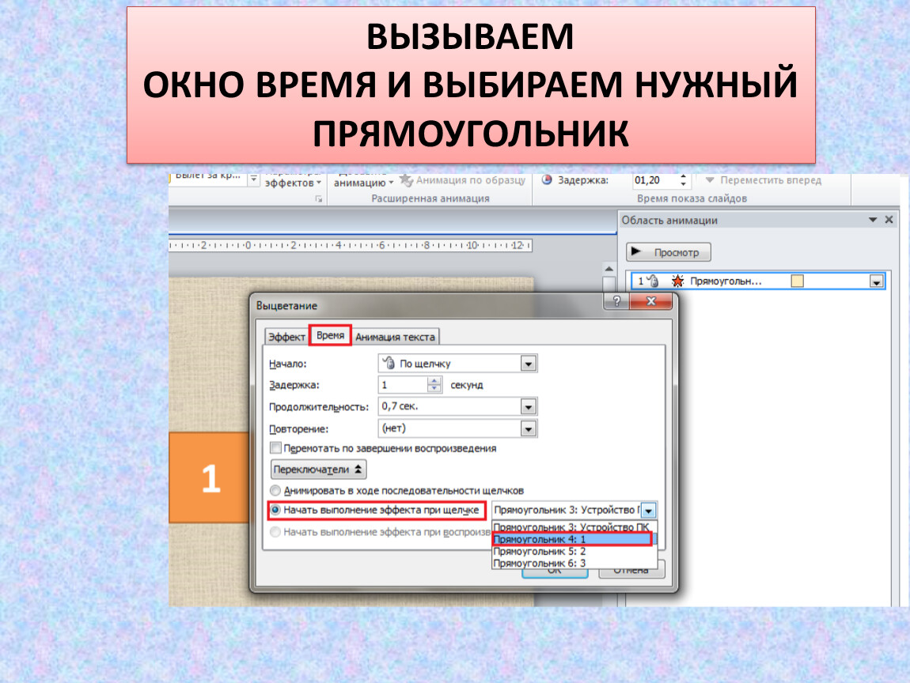The width and height of the screenshot is (910, 683).
Task: Select Начать выполнение эффекта при щелчке radio
Action: [x=275, y=511]
